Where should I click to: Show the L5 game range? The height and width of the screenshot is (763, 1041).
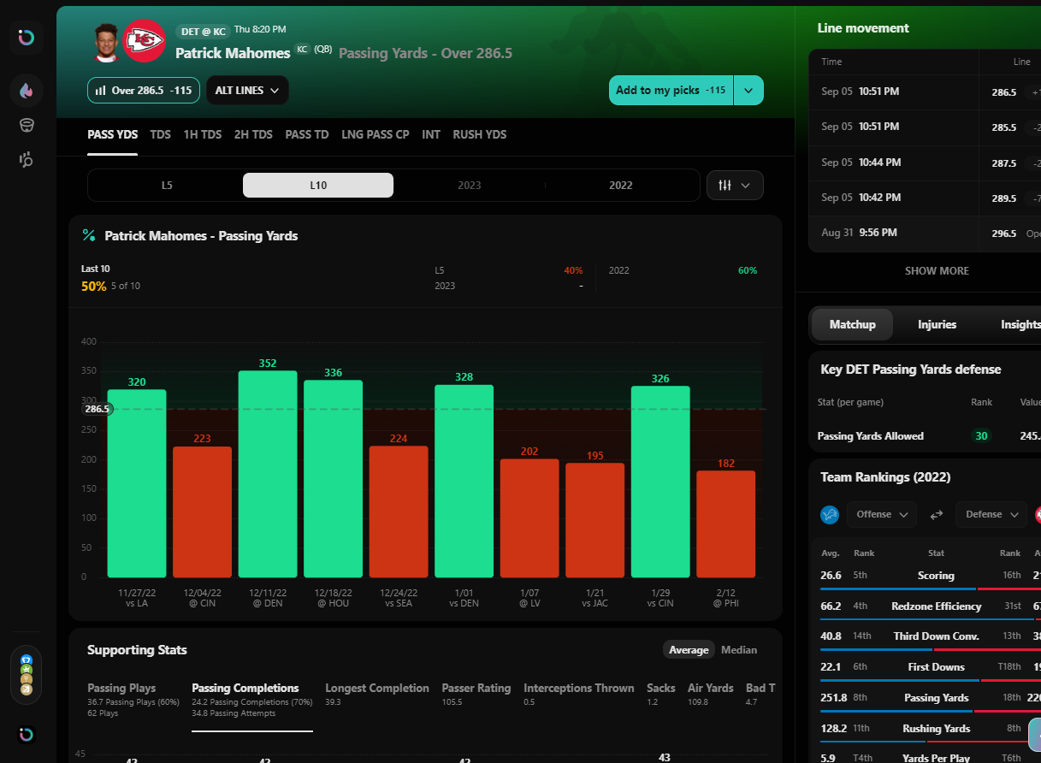[x=167, y=185]
